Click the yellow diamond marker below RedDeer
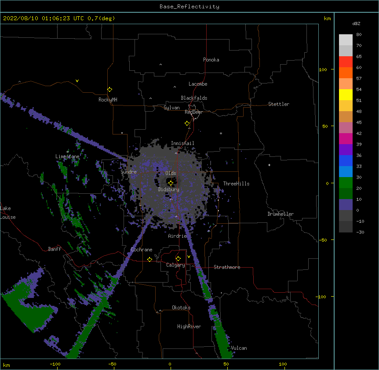 coord(187,123)
